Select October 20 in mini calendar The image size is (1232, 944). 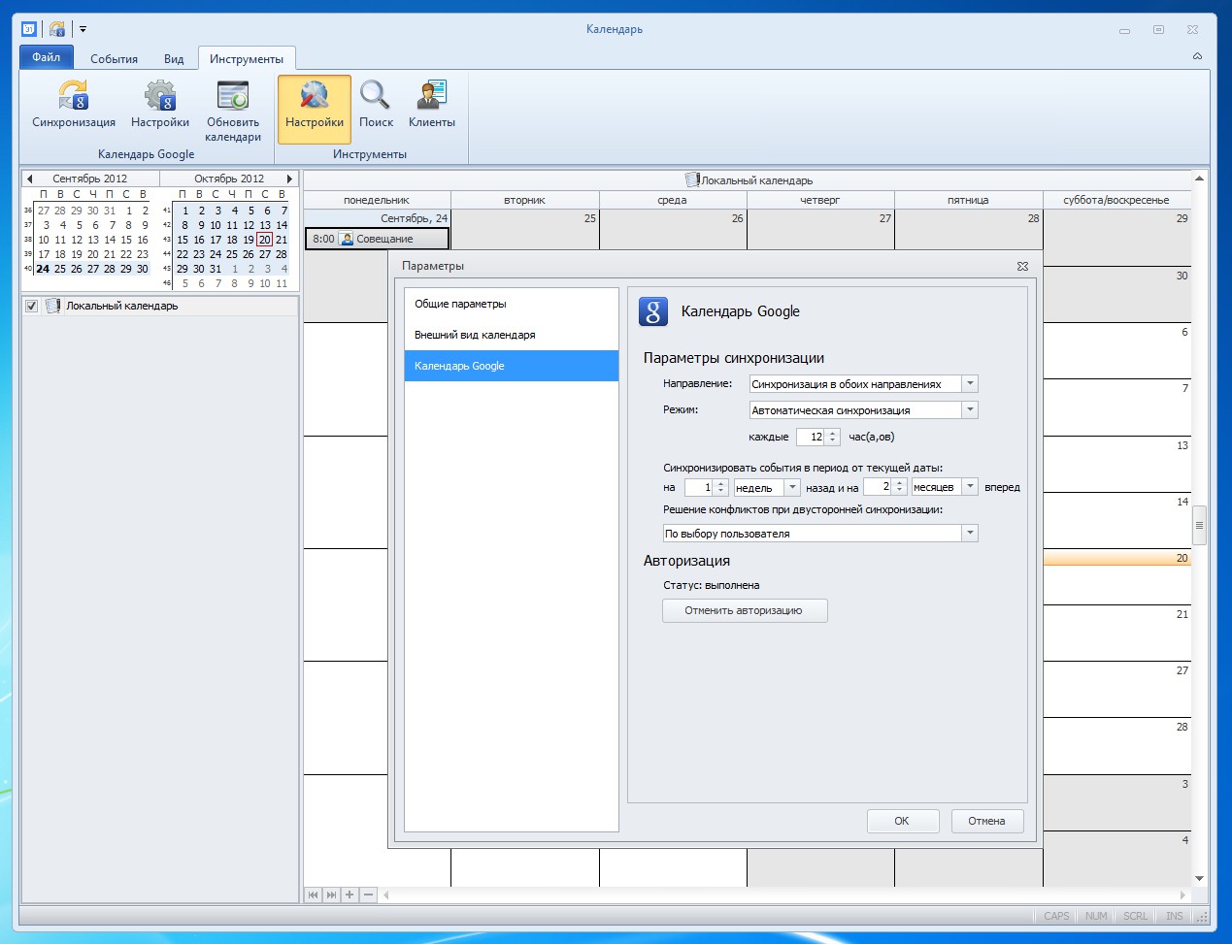(x=265, y=240)
